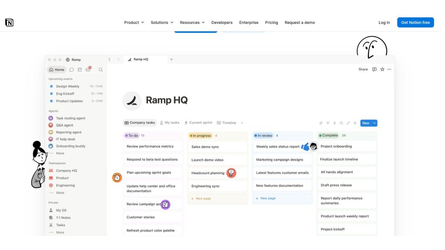Click the Onboarding buddy icon

51,146
